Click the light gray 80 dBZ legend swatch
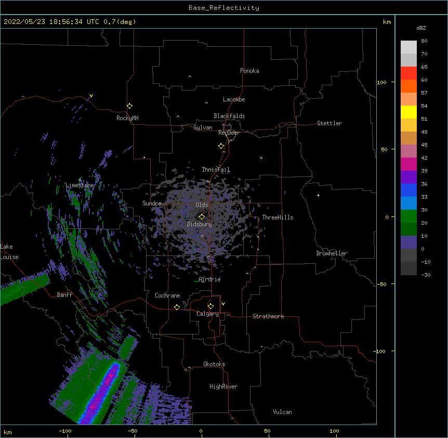This screenshot has width=448, height=438. [409, 47]
